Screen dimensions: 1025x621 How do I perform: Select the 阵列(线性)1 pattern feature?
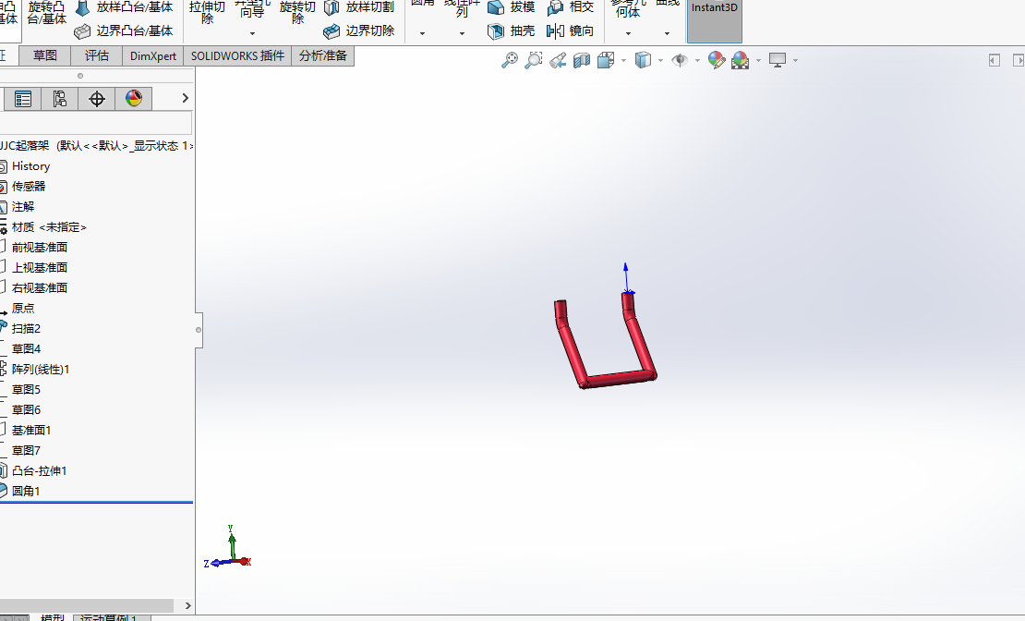click(x=41, y=369)
